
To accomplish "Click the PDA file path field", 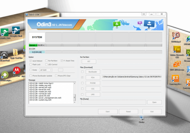I will (x=132, y=77).
